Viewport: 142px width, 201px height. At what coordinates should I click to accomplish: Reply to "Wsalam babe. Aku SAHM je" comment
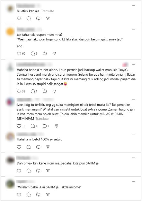(29, 194)
